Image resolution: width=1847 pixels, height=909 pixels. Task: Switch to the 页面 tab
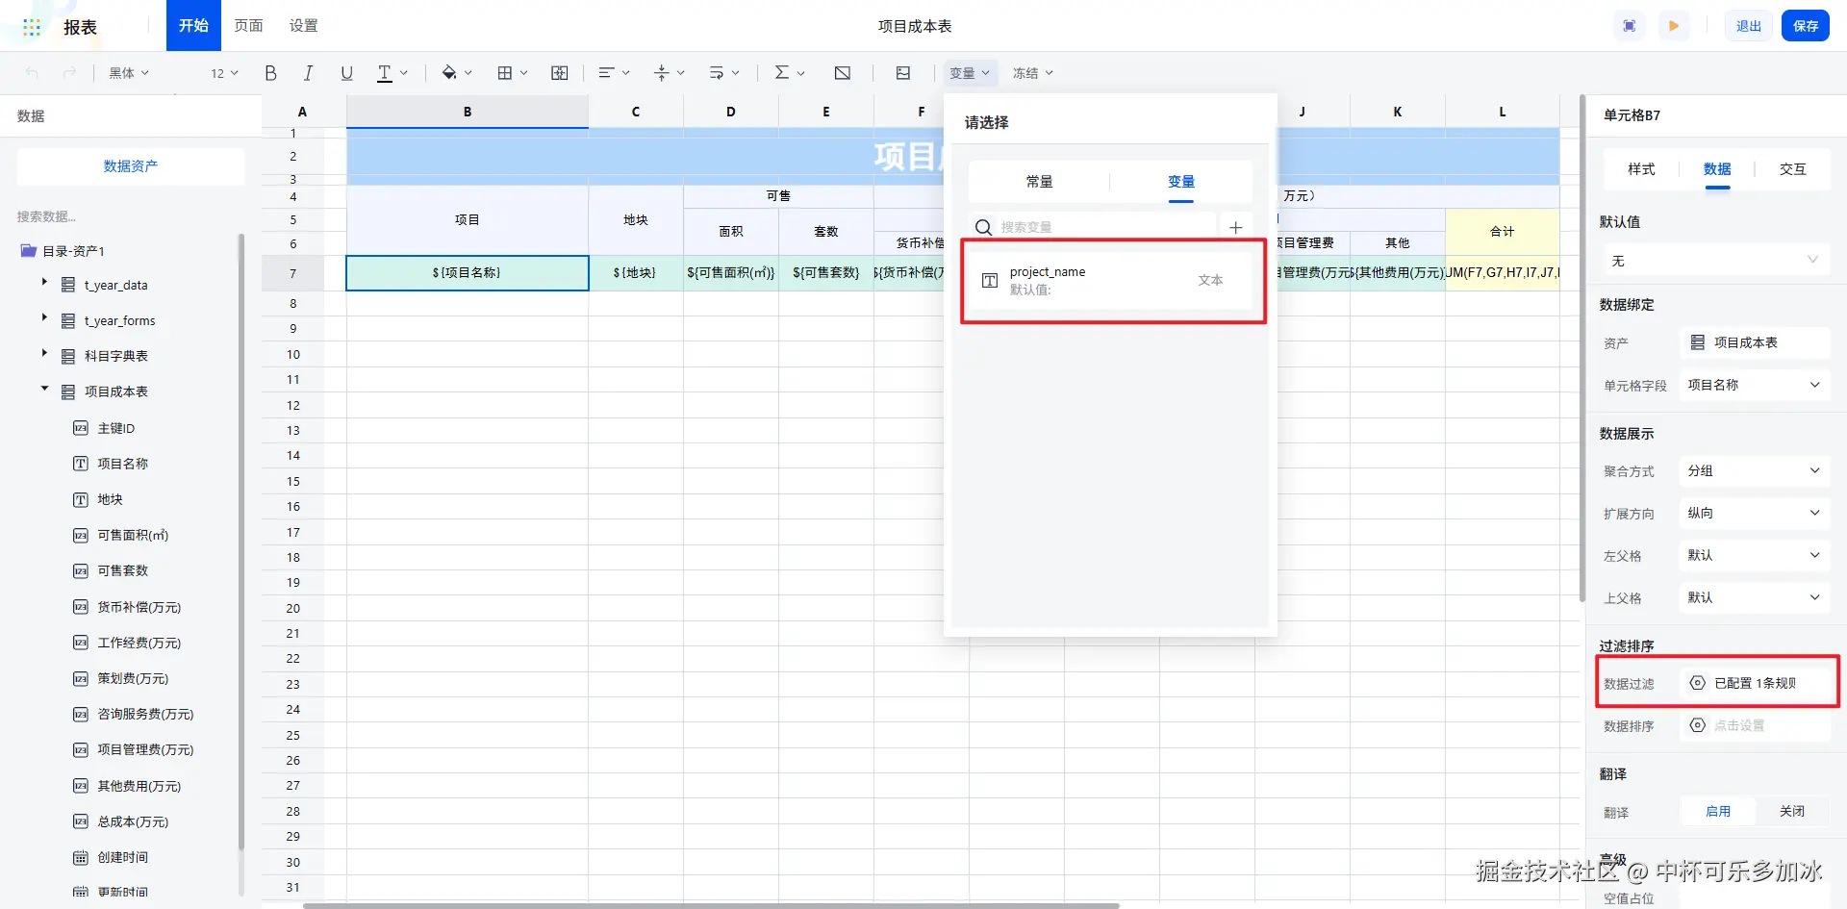click(248, 26)
